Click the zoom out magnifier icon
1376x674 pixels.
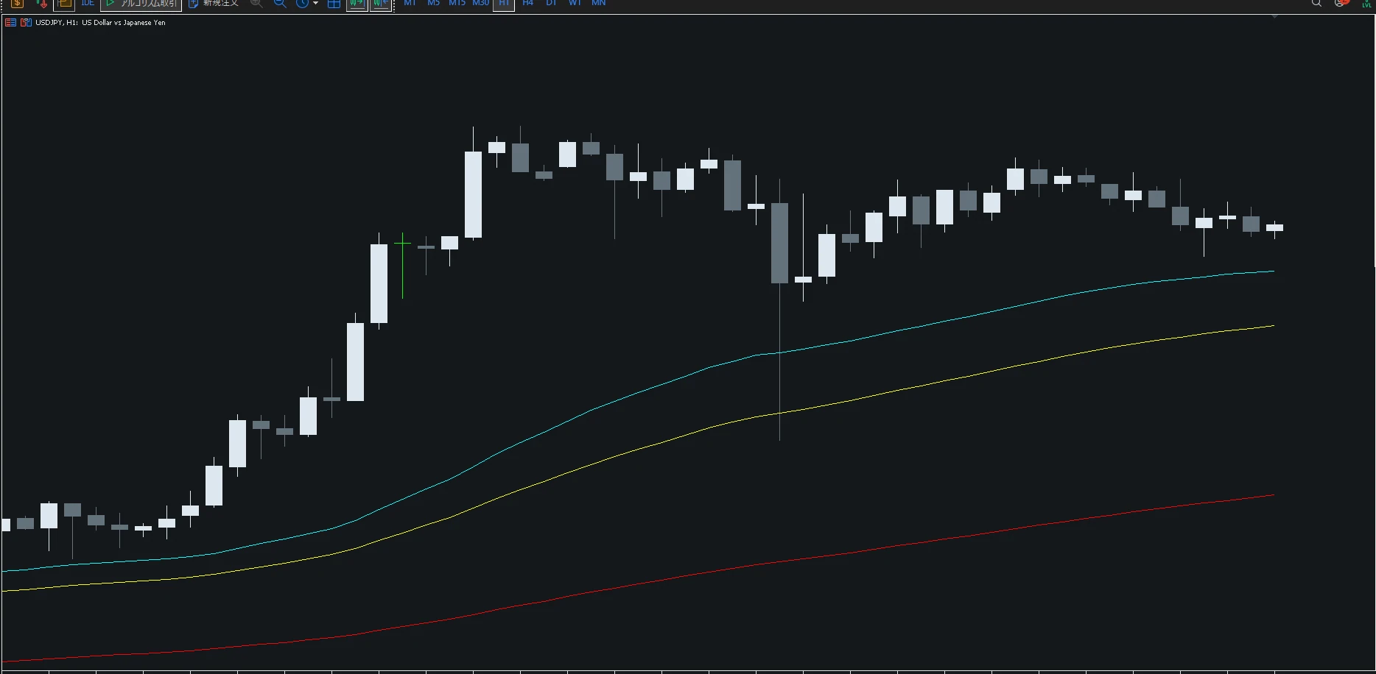click(280, 4)
